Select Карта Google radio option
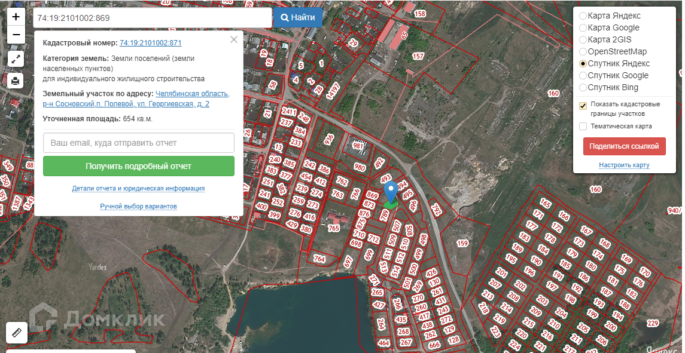The height and width of the screenshot is (353, 685). click(583, 27)
